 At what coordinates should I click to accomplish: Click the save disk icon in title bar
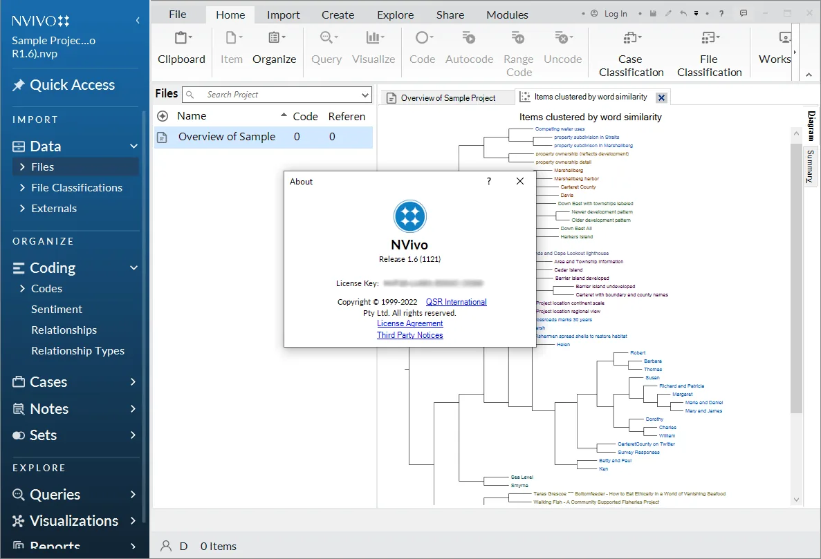654,14
